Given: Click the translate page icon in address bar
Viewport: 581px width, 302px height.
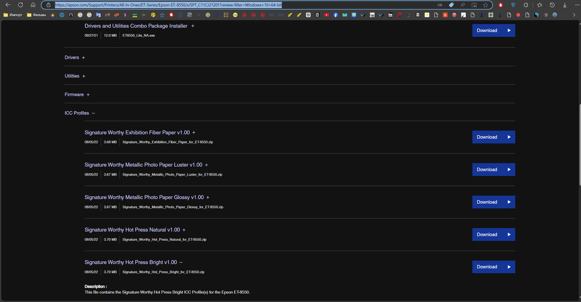Looking at the screenshot, I should coord(440,5).
